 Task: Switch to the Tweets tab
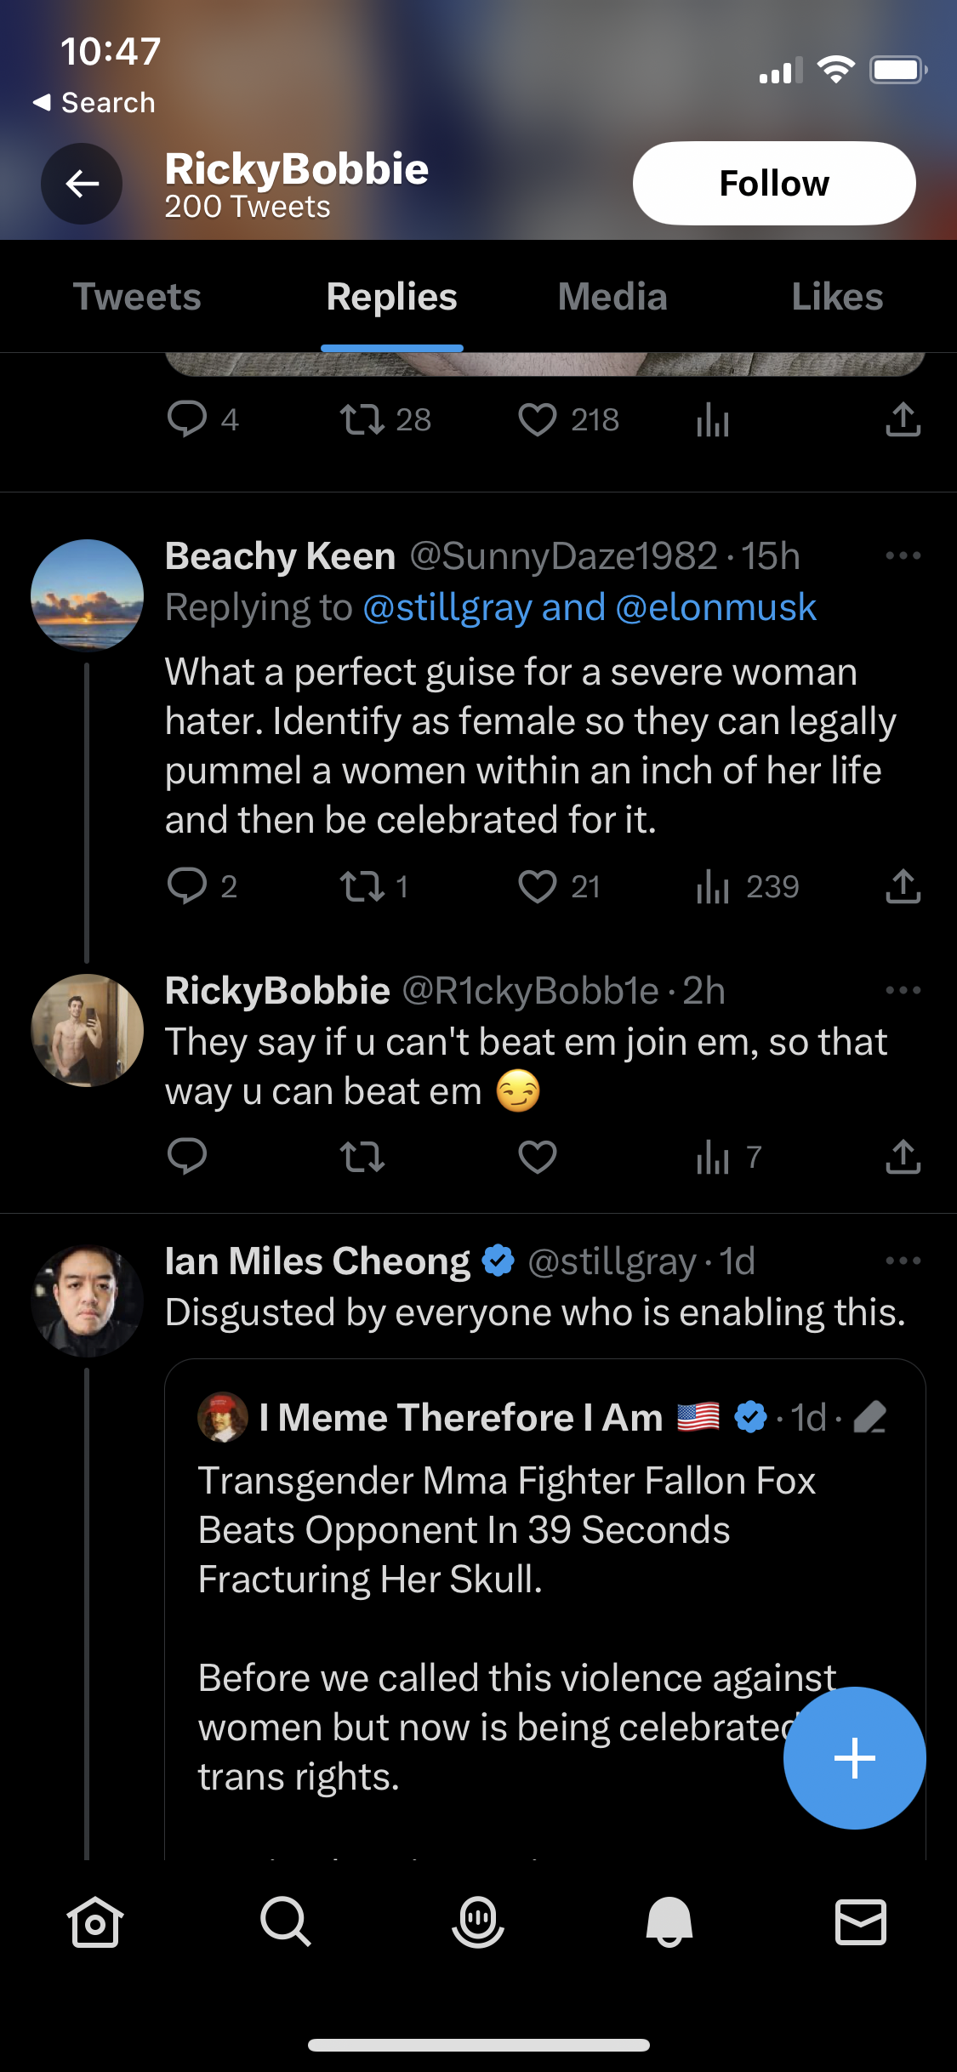click(137, 297)
